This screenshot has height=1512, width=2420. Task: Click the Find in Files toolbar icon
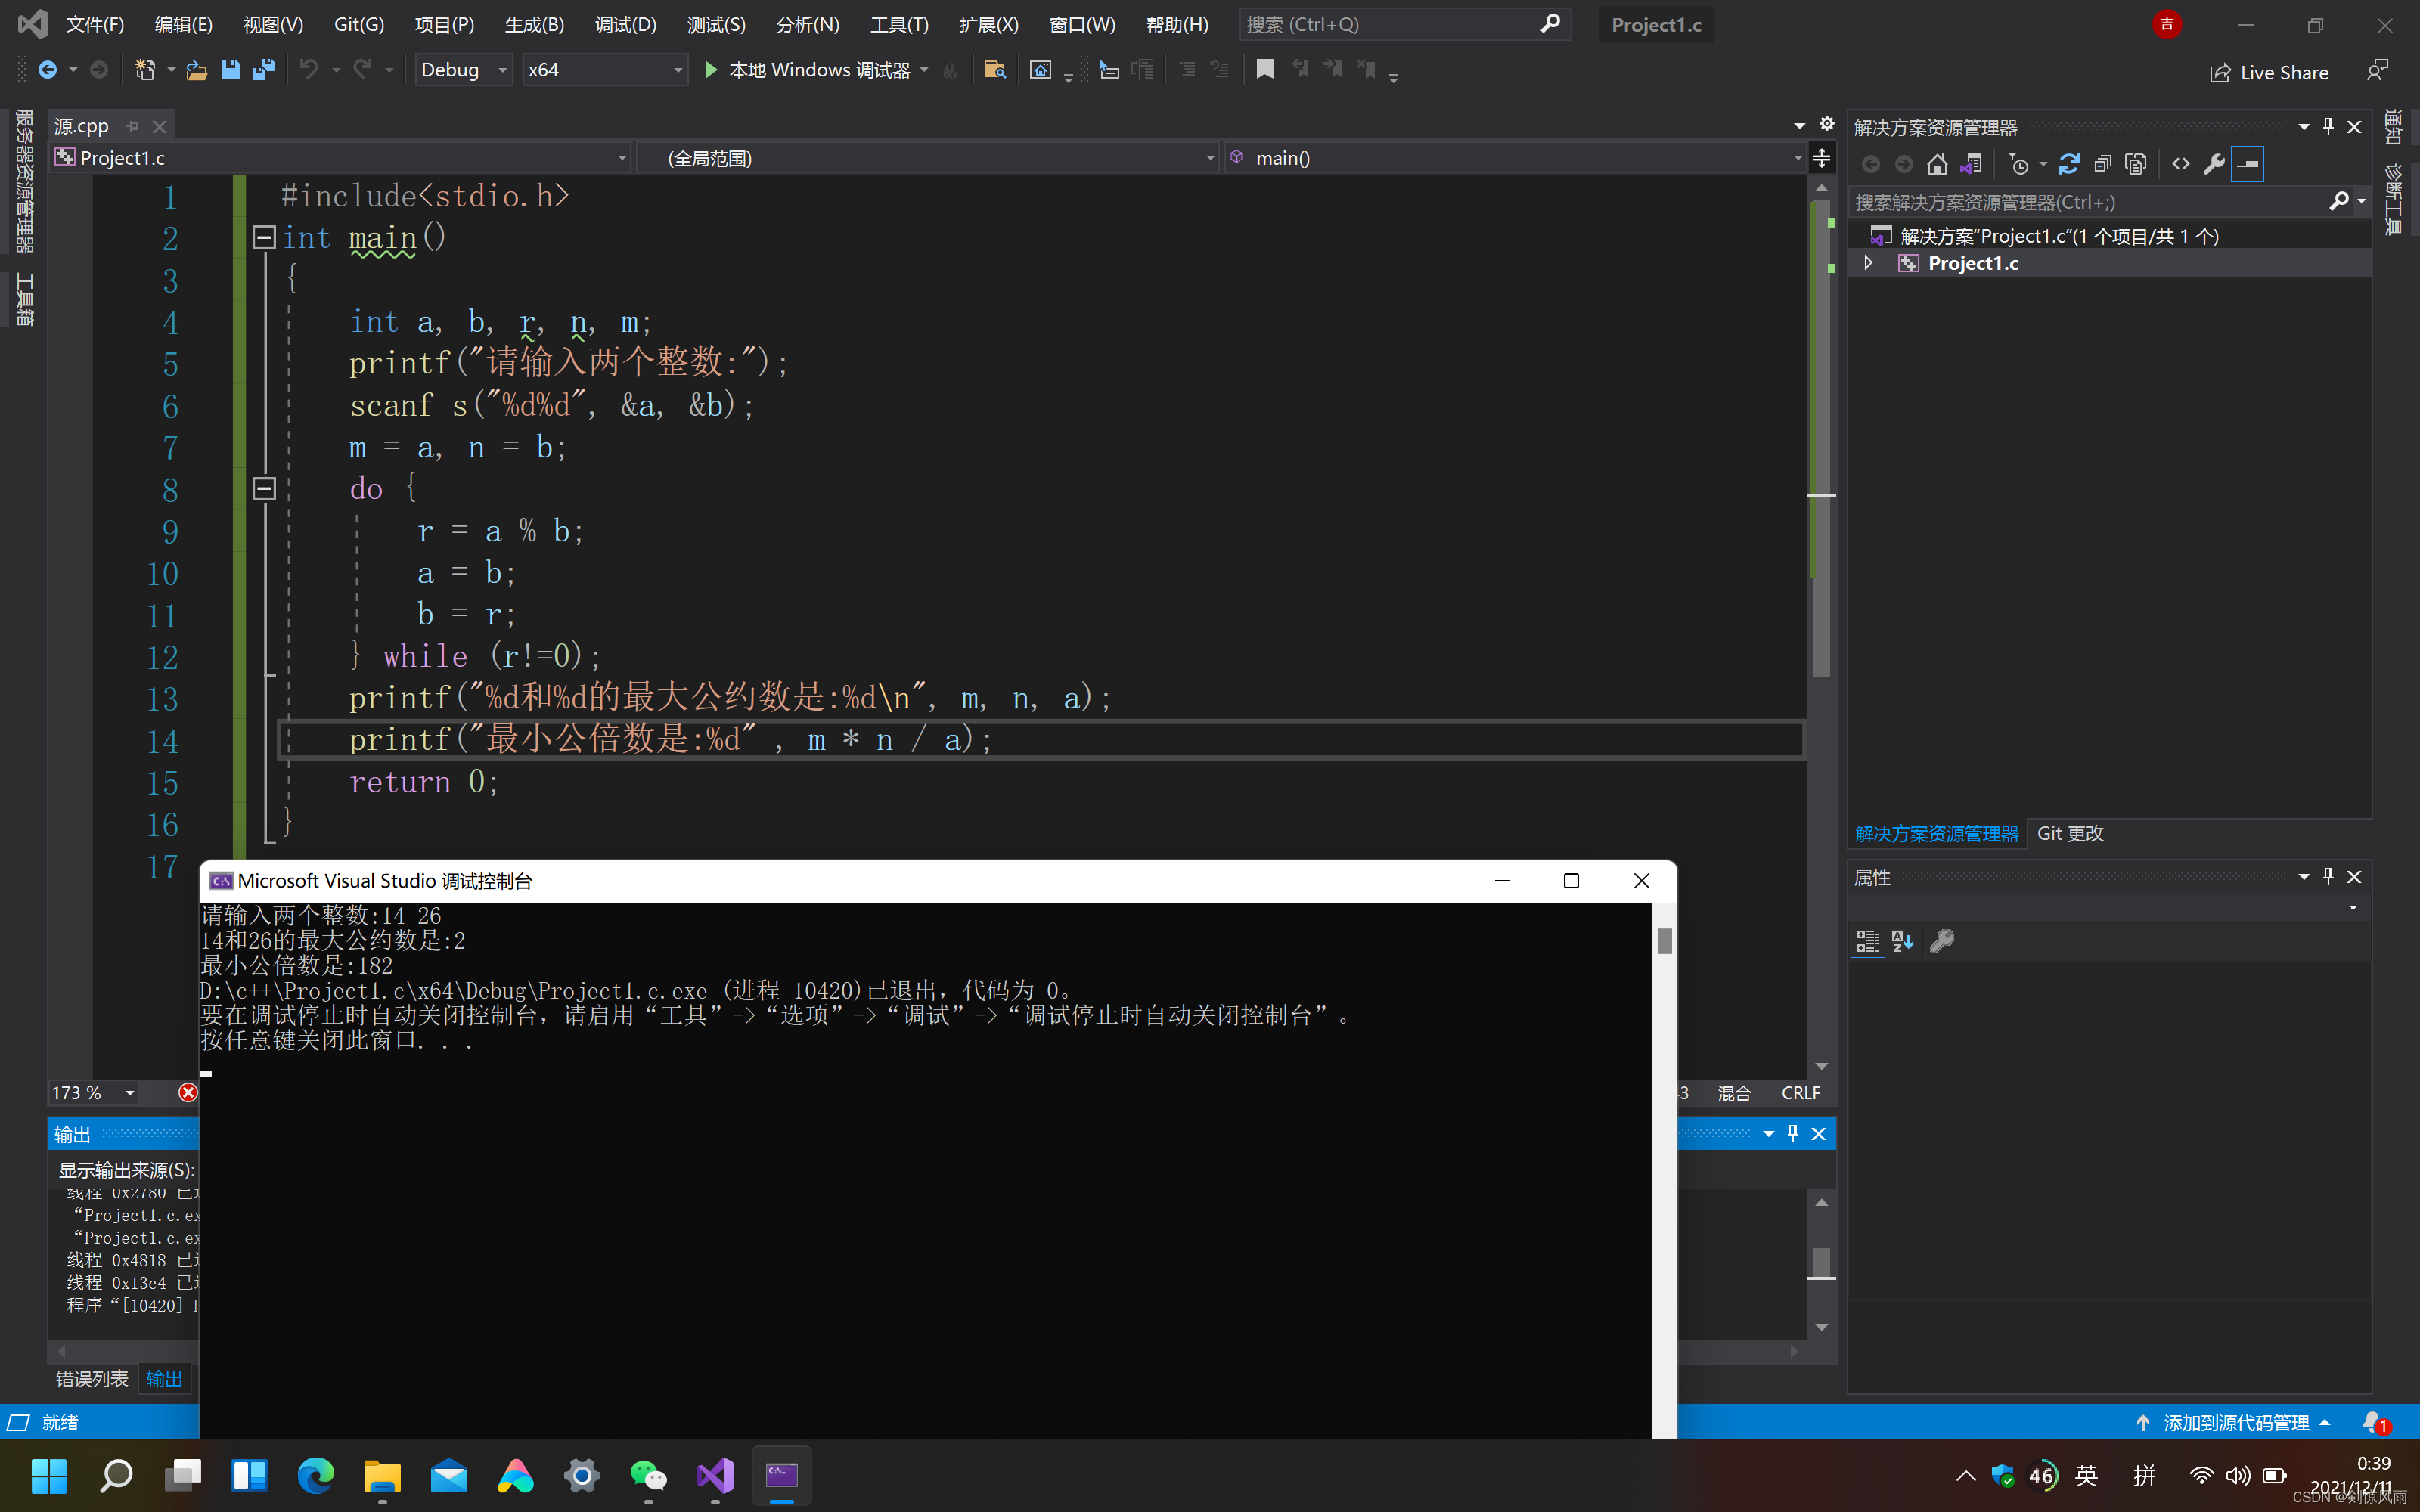tap(994, 70)
